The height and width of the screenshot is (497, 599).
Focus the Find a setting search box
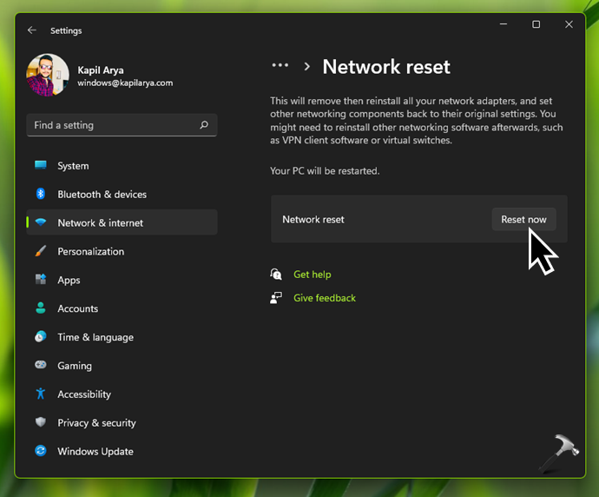(113, 125)
